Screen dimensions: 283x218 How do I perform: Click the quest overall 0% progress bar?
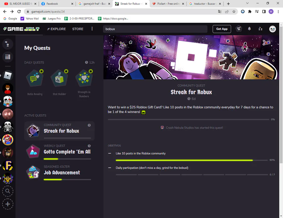188,119
